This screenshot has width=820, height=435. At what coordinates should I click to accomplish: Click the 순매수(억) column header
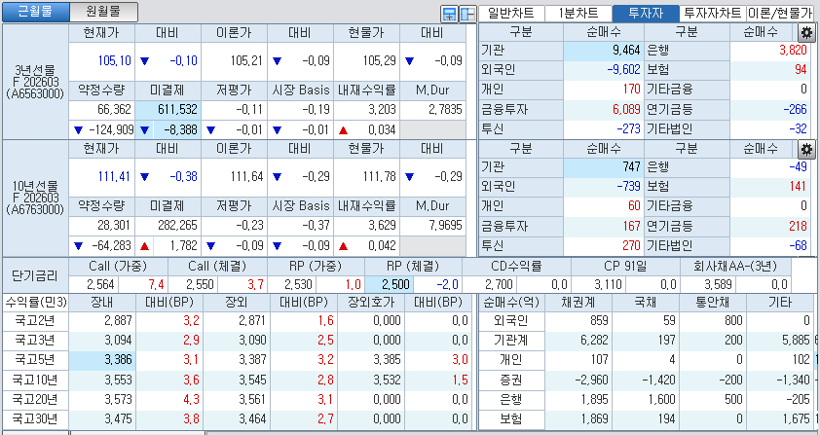[511, 303]
